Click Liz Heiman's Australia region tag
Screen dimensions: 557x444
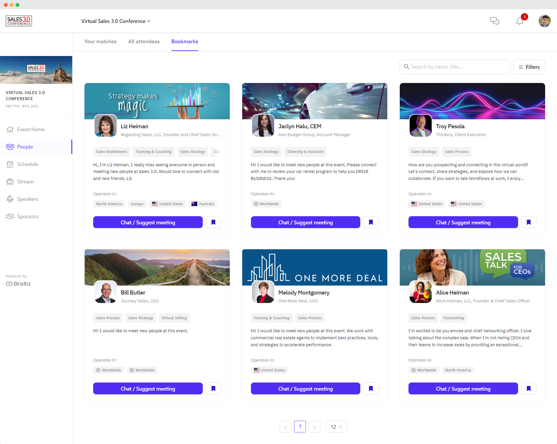(x=203, y=204)
